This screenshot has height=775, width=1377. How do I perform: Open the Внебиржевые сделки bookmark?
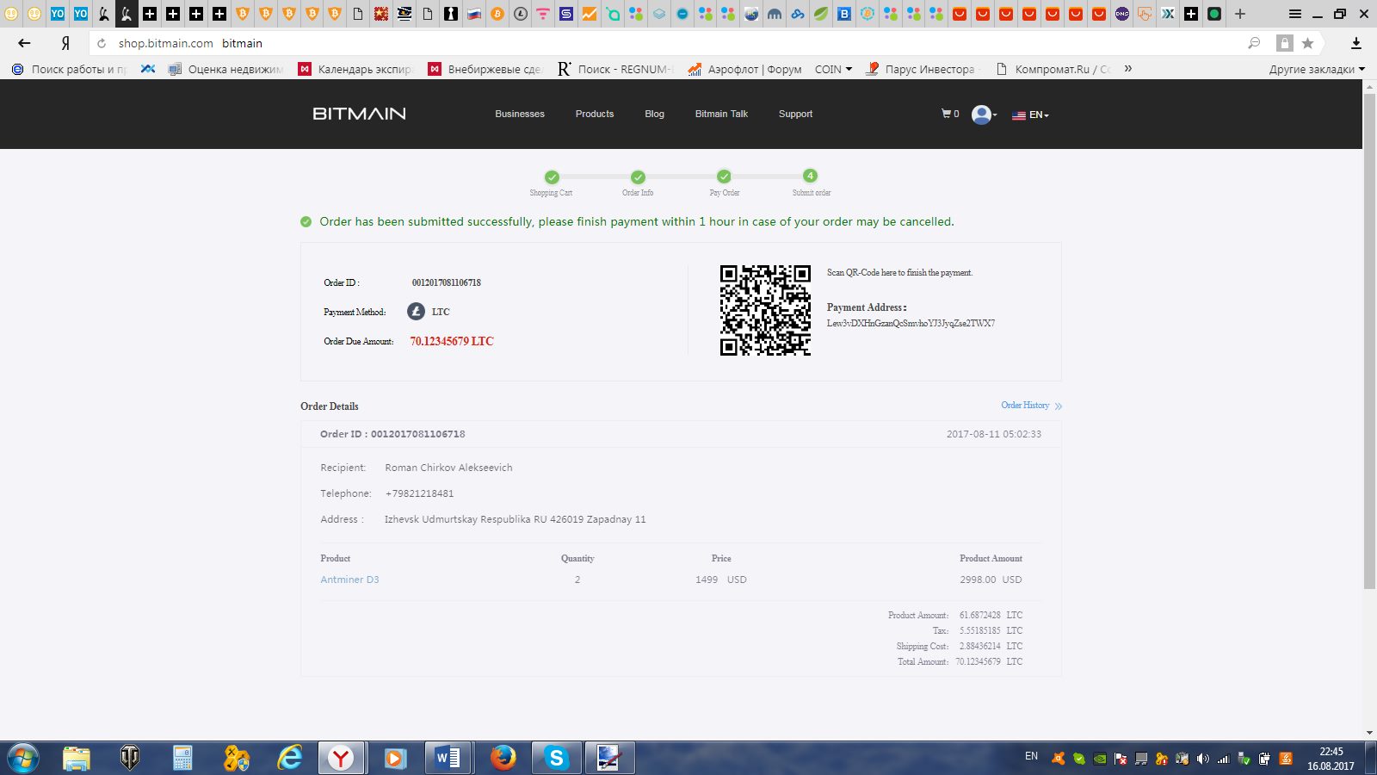pos(485,69)
